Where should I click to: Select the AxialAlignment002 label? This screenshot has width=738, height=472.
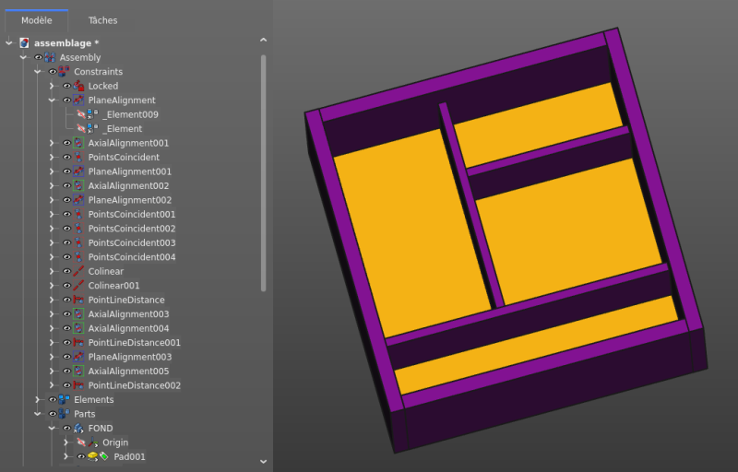pos(128,185)
